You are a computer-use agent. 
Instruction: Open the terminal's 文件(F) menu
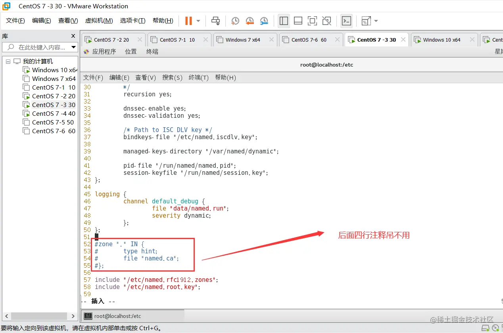click(x=93, y=78)
